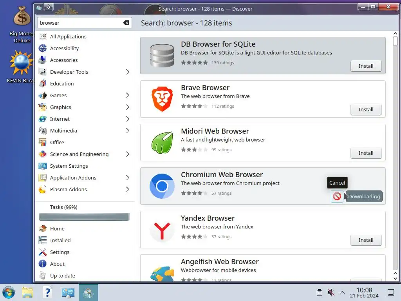Open the Midori green leaf logo
The height and width of the screenshot is (301, 401).
[x=162, y=143]
